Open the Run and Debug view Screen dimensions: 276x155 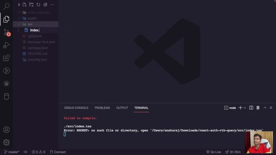coord(6,45)
